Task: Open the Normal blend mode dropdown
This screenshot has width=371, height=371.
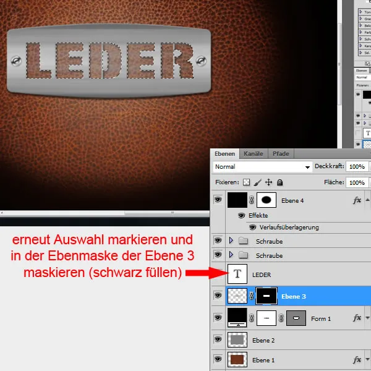Action: coord(262,167)
